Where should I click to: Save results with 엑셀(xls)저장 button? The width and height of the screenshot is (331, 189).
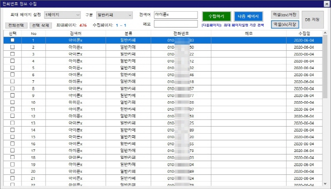tap(285, 25)
